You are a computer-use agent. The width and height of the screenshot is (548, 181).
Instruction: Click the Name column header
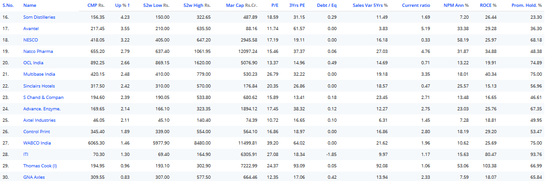30,5
